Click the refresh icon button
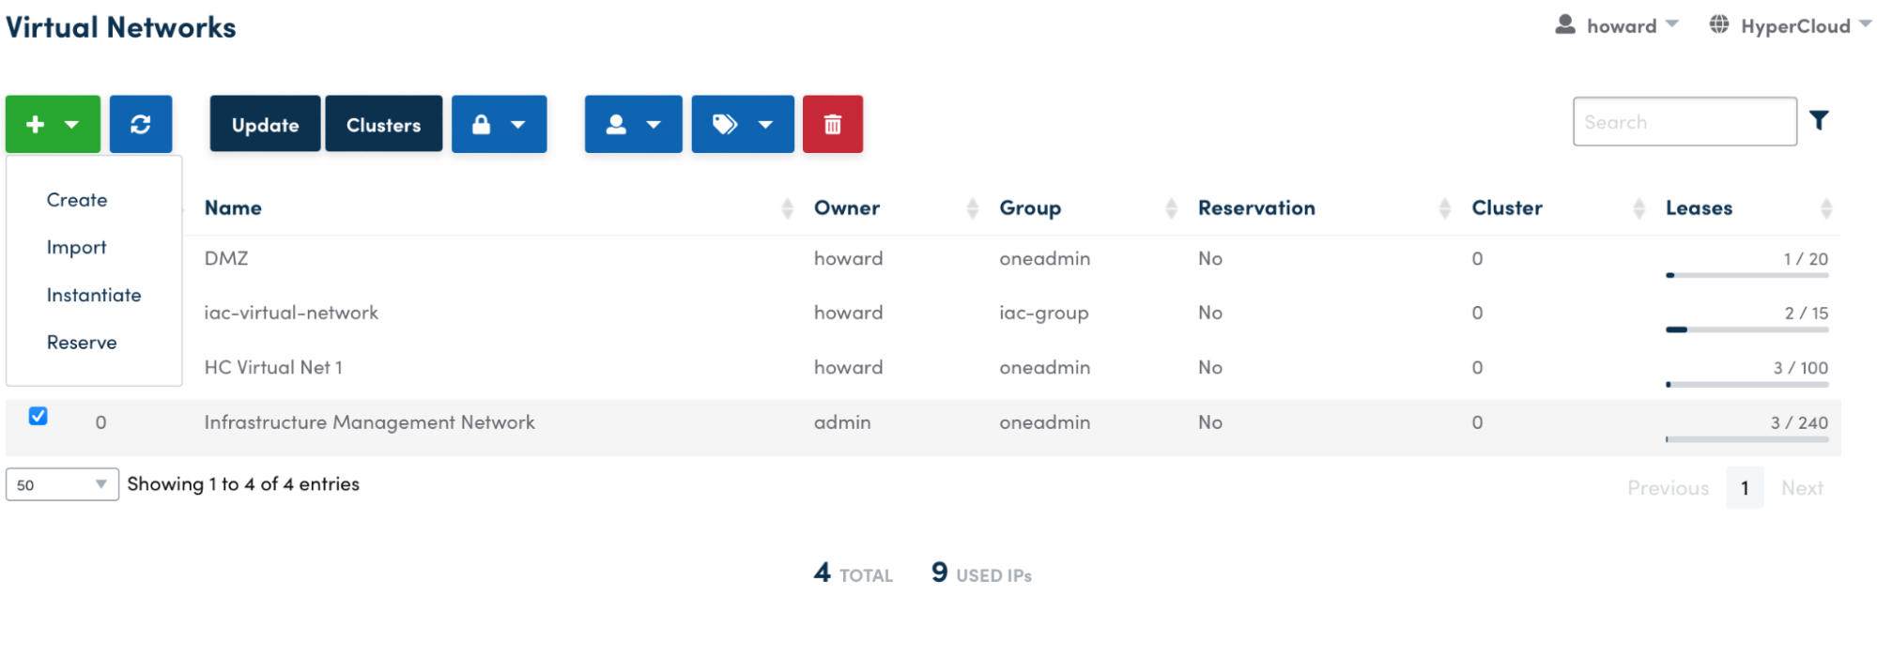Viewport: 1877px width, 658px height. pyautogui.click(x=141, y=124)
